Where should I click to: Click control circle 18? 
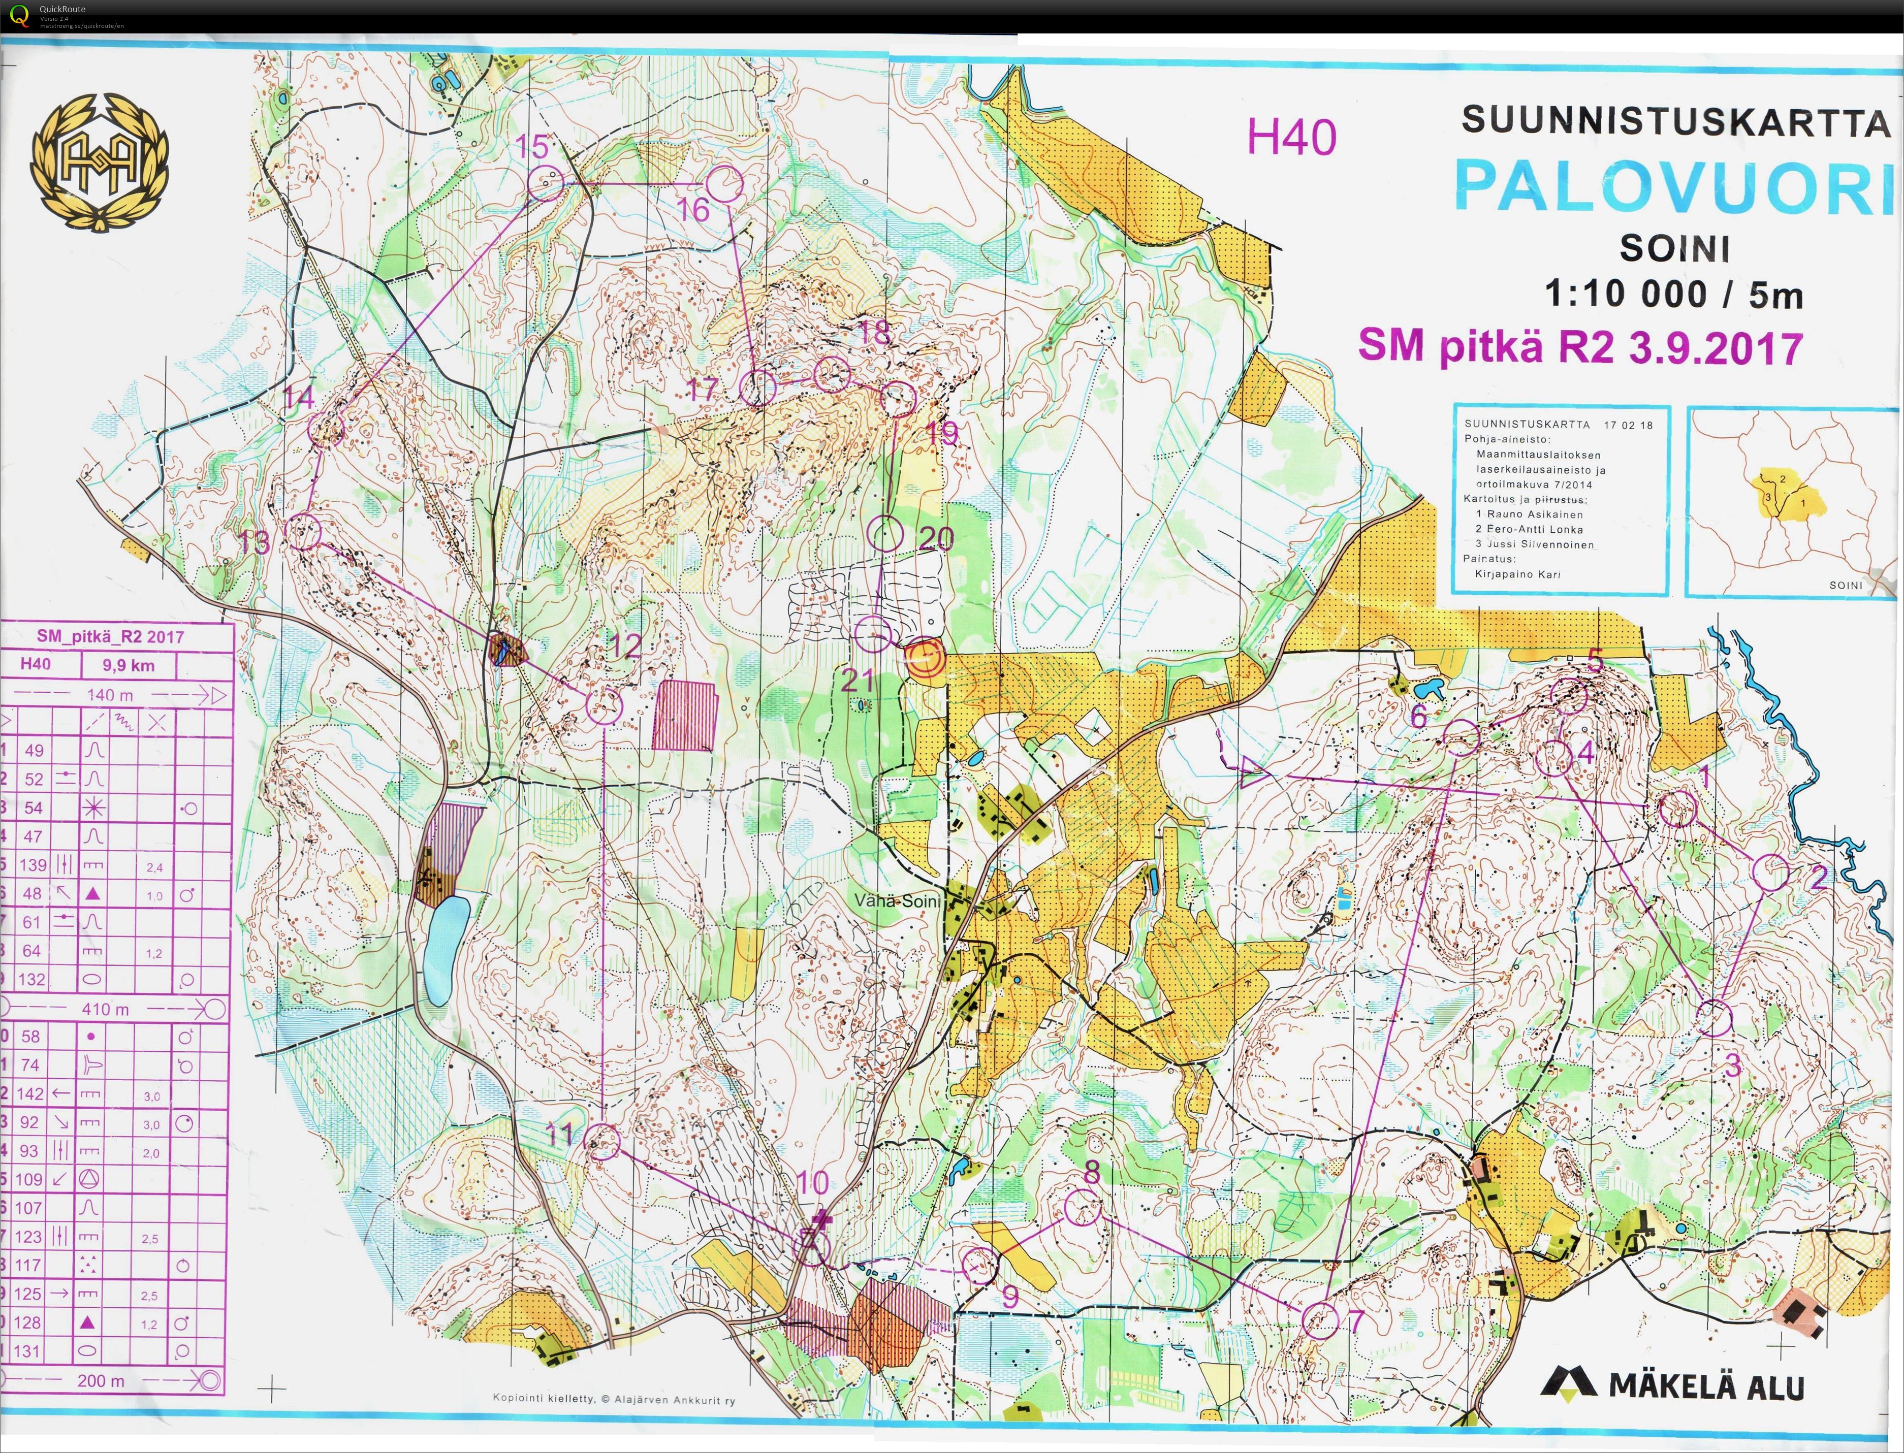coord(832,374)
